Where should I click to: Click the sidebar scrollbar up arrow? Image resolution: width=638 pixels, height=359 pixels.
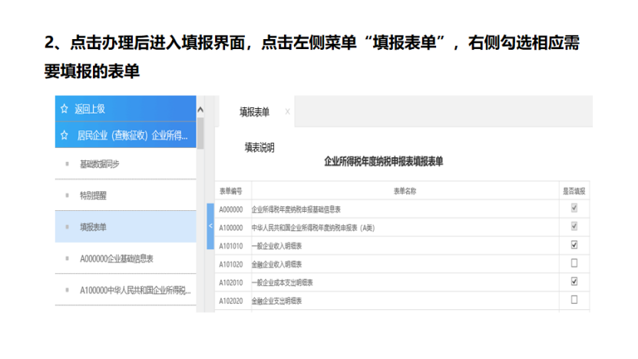201,109
